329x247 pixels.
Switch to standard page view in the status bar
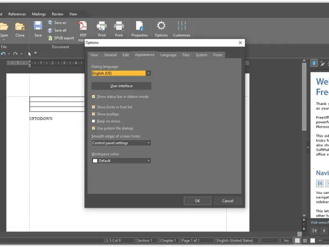point(297,240)
